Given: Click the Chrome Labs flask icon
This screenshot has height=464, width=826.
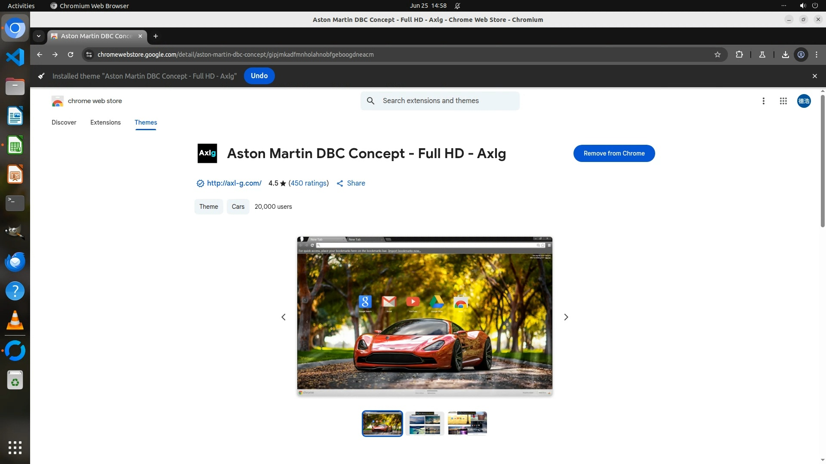Looking at the screenshot, I should click(762, 55).
